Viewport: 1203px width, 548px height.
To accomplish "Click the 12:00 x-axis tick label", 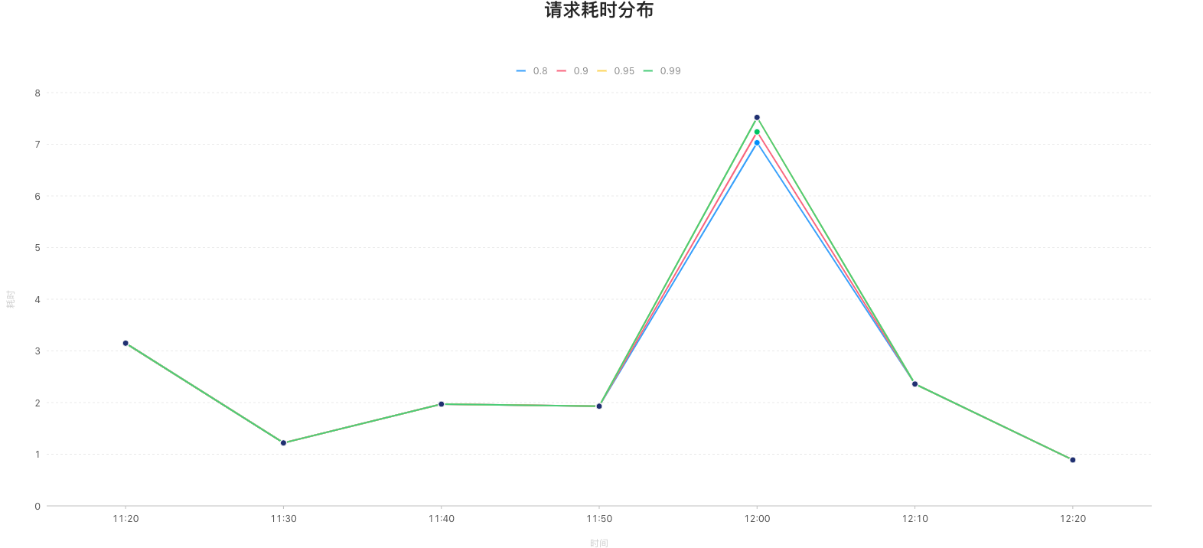I will pos(757,519).
